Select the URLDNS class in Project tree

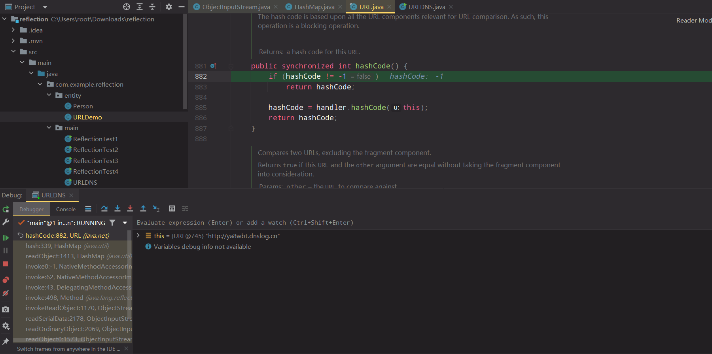click(85, 182)
